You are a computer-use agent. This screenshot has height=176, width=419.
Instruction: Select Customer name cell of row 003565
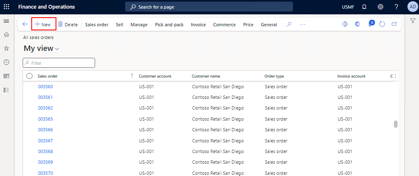point(218,119)
